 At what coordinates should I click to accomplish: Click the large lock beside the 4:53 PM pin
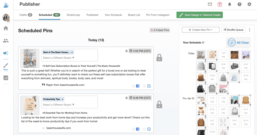pyautogui.click(x=159, y=58)
